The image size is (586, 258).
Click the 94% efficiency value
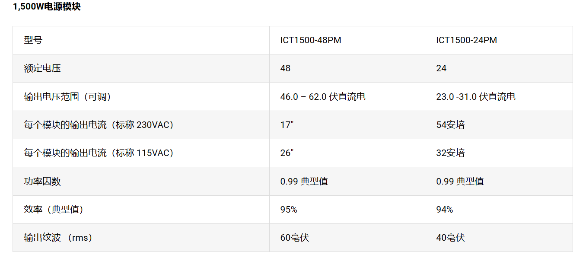tap(445, 210)
